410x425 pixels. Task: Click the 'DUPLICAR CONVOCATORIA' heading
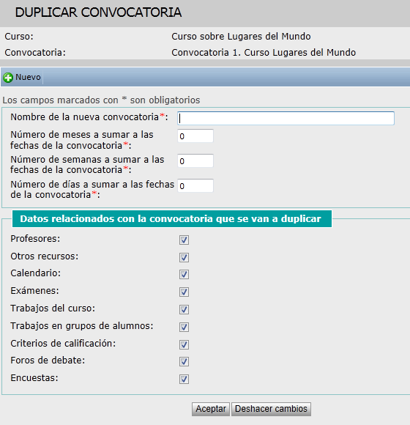98,12
